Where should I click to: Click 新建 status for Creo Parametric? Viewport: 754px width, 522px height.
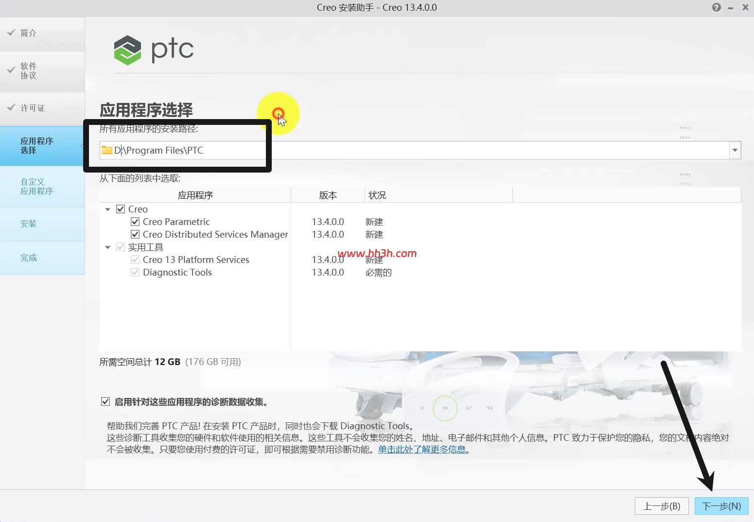[x=374, y=222]
